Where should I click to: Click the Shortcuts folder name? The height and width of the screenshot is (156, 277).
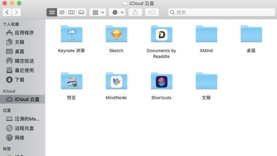161,97
